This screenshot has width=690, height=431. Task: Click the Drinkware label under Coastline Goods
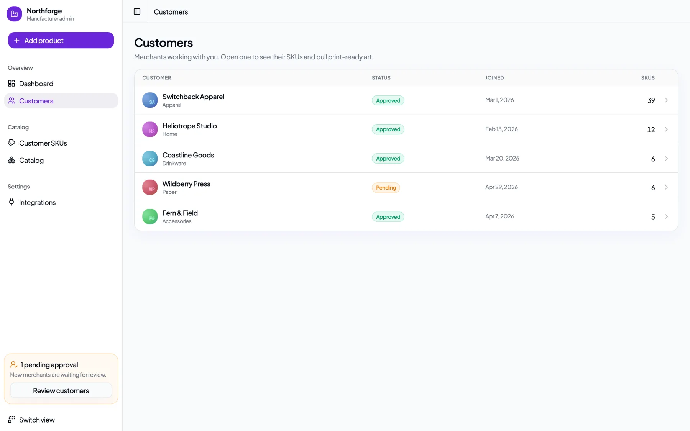174,163
